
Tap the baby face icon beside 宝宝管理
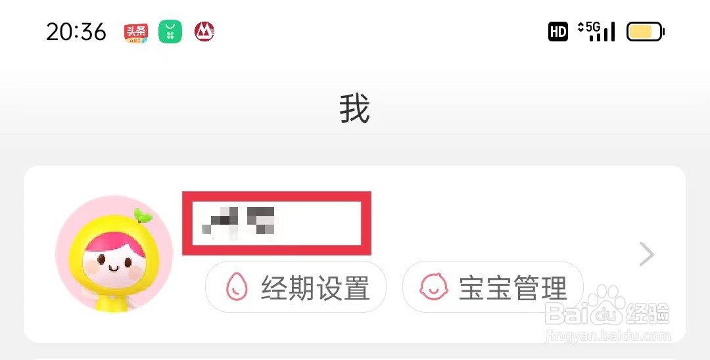pos(434,287)
